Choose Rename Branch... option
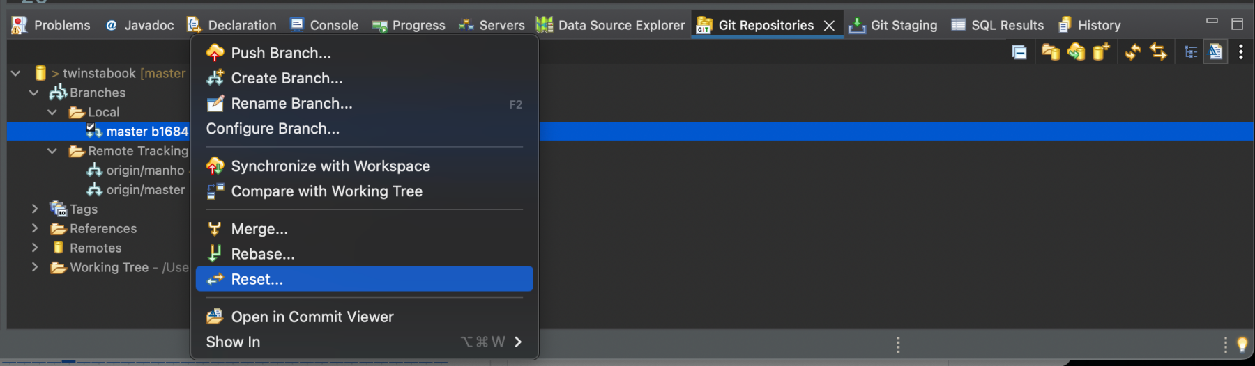This screenshot has width=1255, height=366. (364, 103)
